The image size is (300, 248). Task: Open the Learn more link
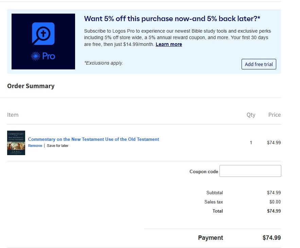click(x=169, y=44)
